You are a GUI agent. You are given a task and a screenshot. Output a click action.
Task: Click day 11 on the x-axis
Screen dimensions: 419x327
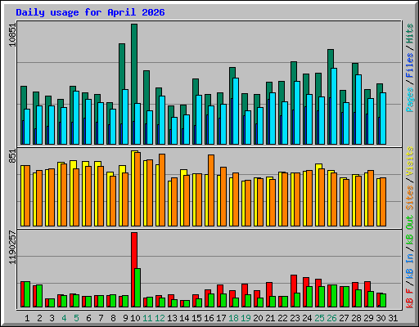[147, 318]
